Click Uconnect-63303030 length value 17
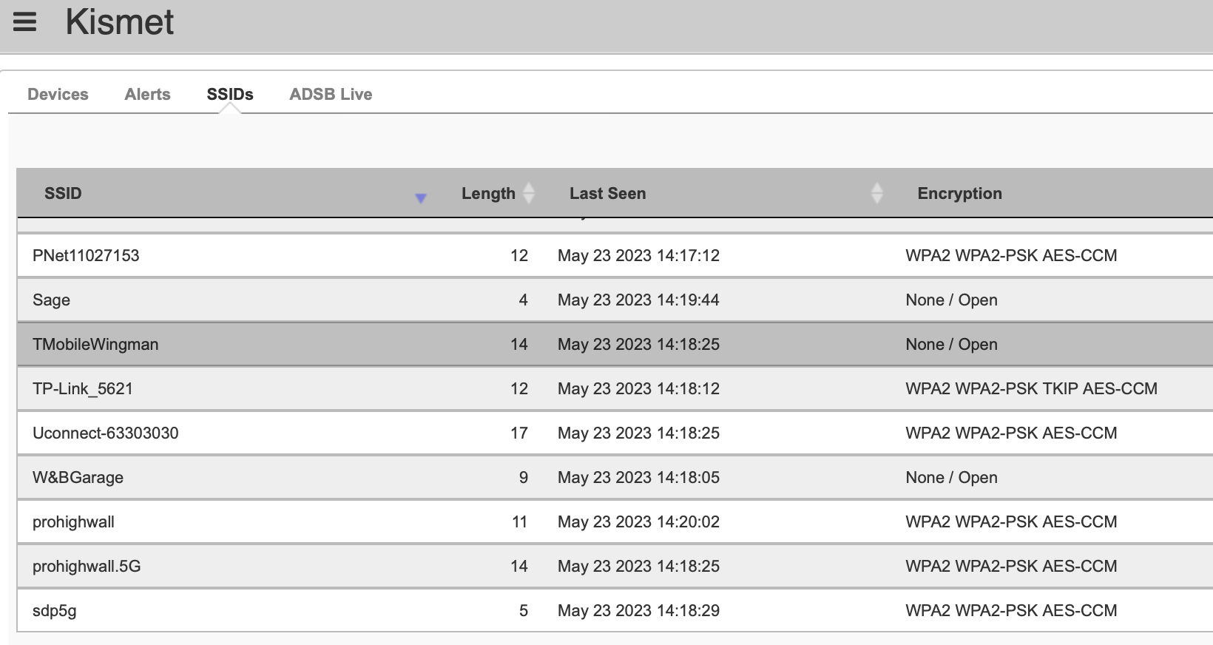The width and height of the screenshot is (1213, 645). (x=519, y=433)
